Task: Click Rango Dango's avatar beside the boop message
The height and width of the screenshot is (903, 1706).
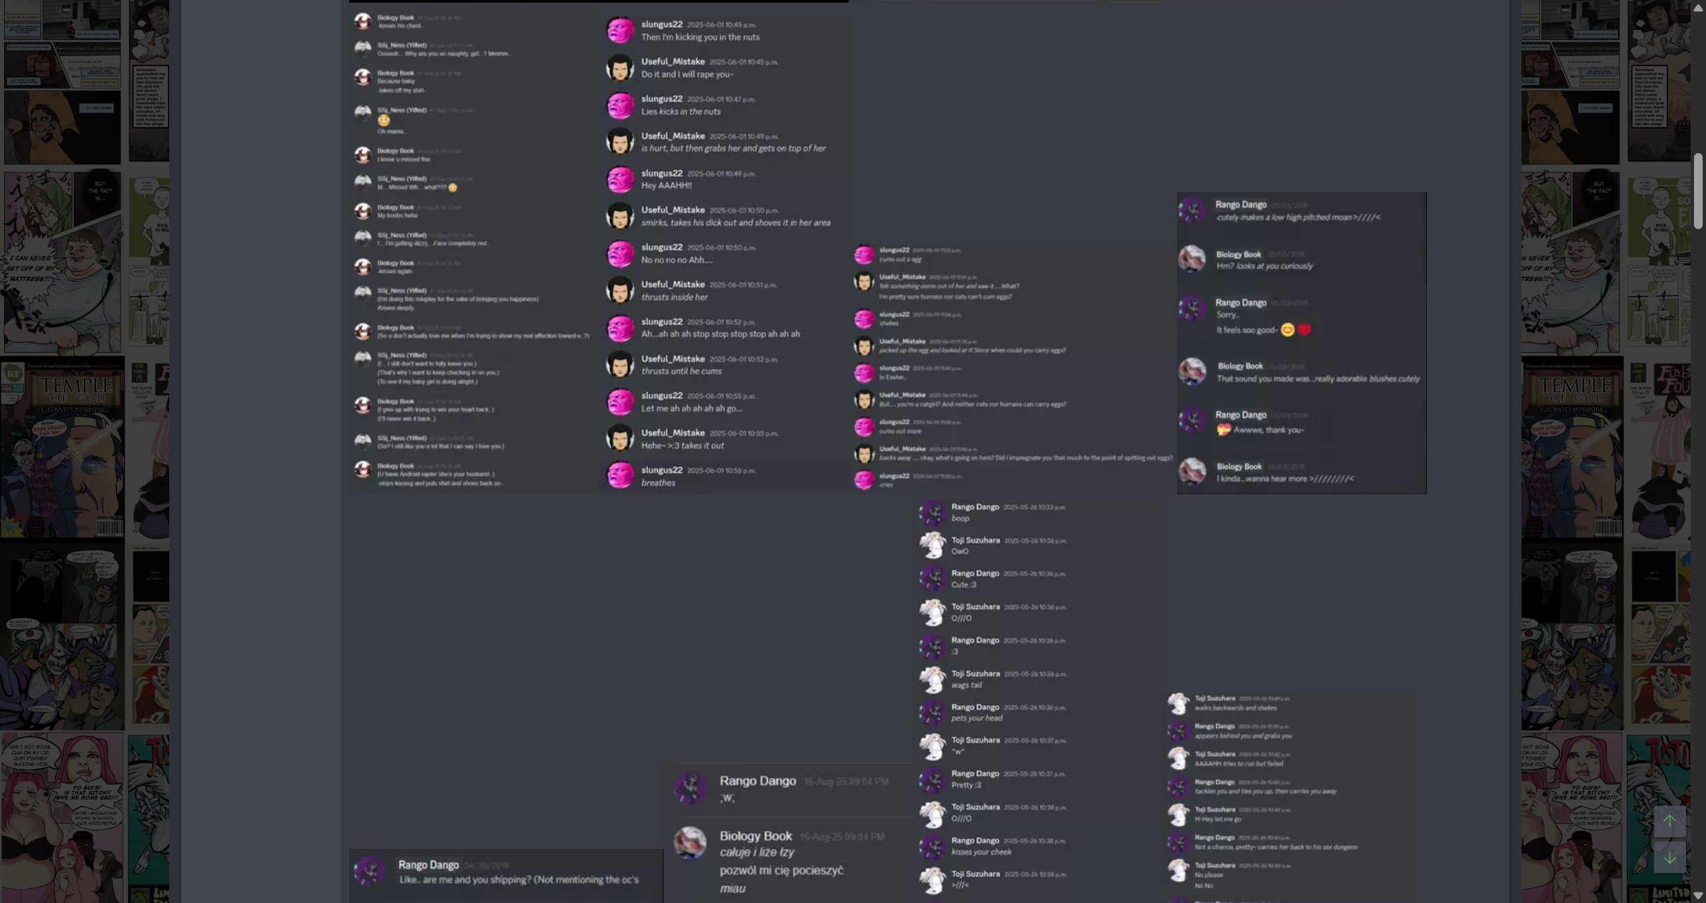Action: (933, 511)
